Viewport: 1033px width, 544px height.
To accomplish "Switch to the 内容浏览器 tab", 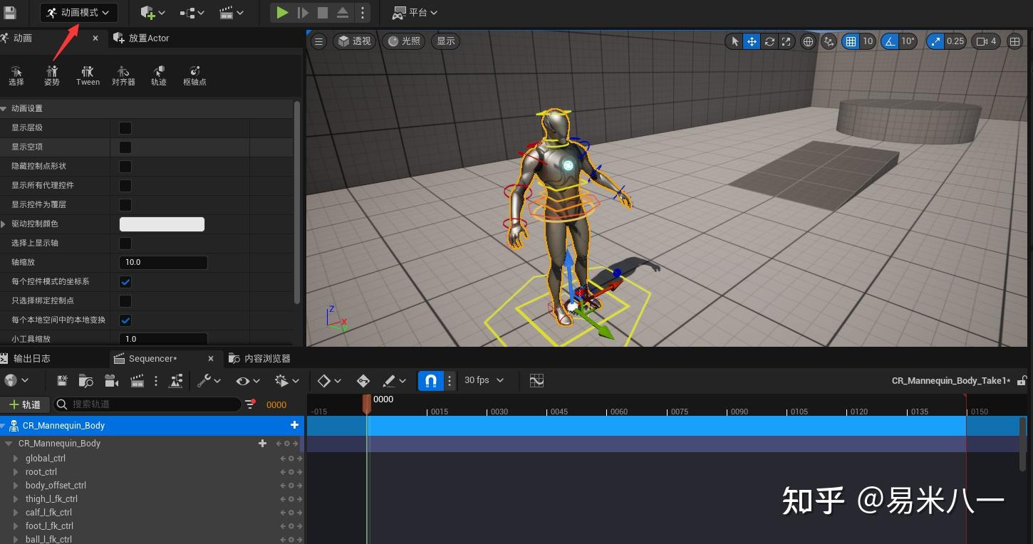I will click(x=260, y=359).
